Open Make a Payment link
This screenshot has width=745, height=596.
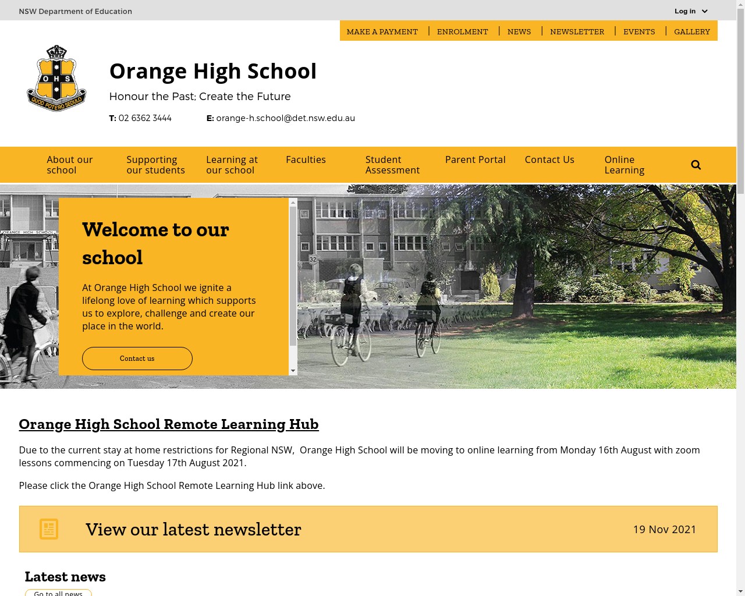pyautogui.click(x=382, y=31)
